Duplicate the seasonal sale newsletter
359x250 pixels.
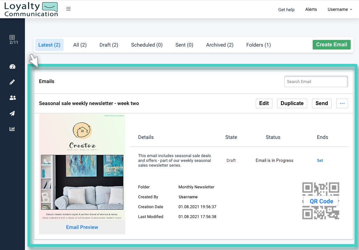pyautogui.click(x=292, y=103)
